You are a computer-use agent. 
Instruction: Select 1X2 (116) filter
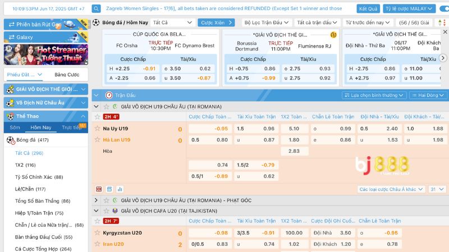tap(25, 165)
